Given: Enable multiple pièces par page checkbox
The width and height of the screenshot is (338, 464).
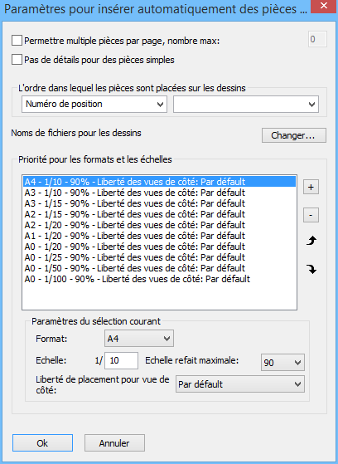Looking at the screenshot, I should (17, 40).
